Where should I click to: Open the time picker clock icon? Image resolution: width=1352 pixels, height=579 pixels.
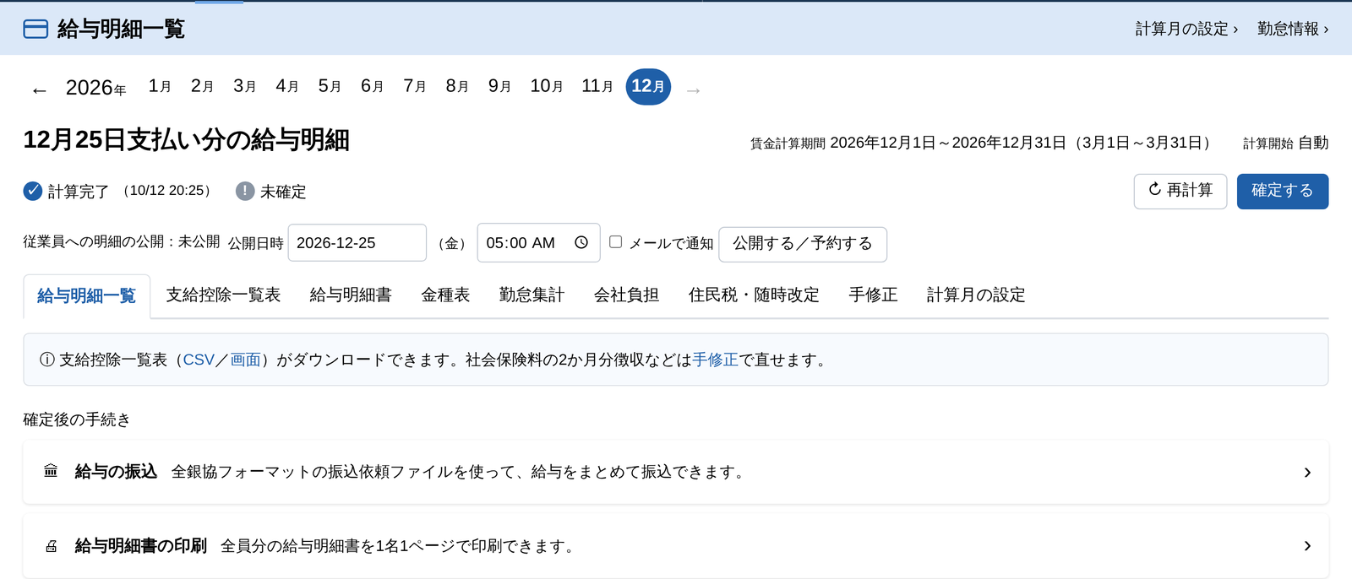tap(581, 243)
